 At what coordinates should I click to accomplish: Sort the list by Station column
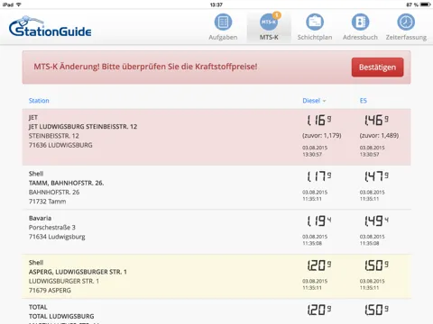pos(39,101)
